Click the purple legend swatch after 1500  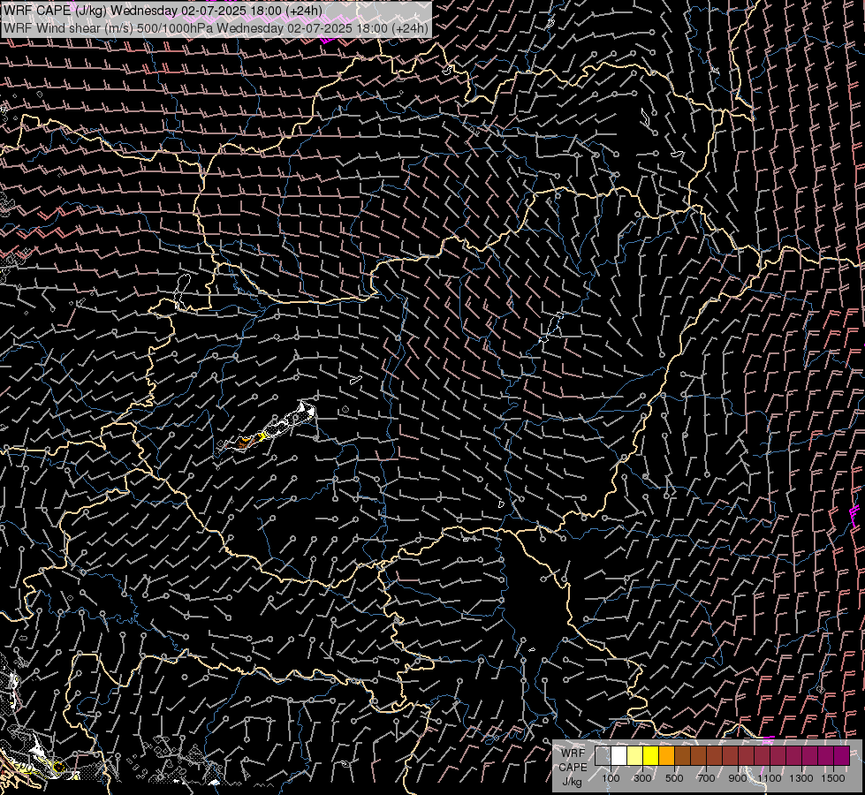841,755
